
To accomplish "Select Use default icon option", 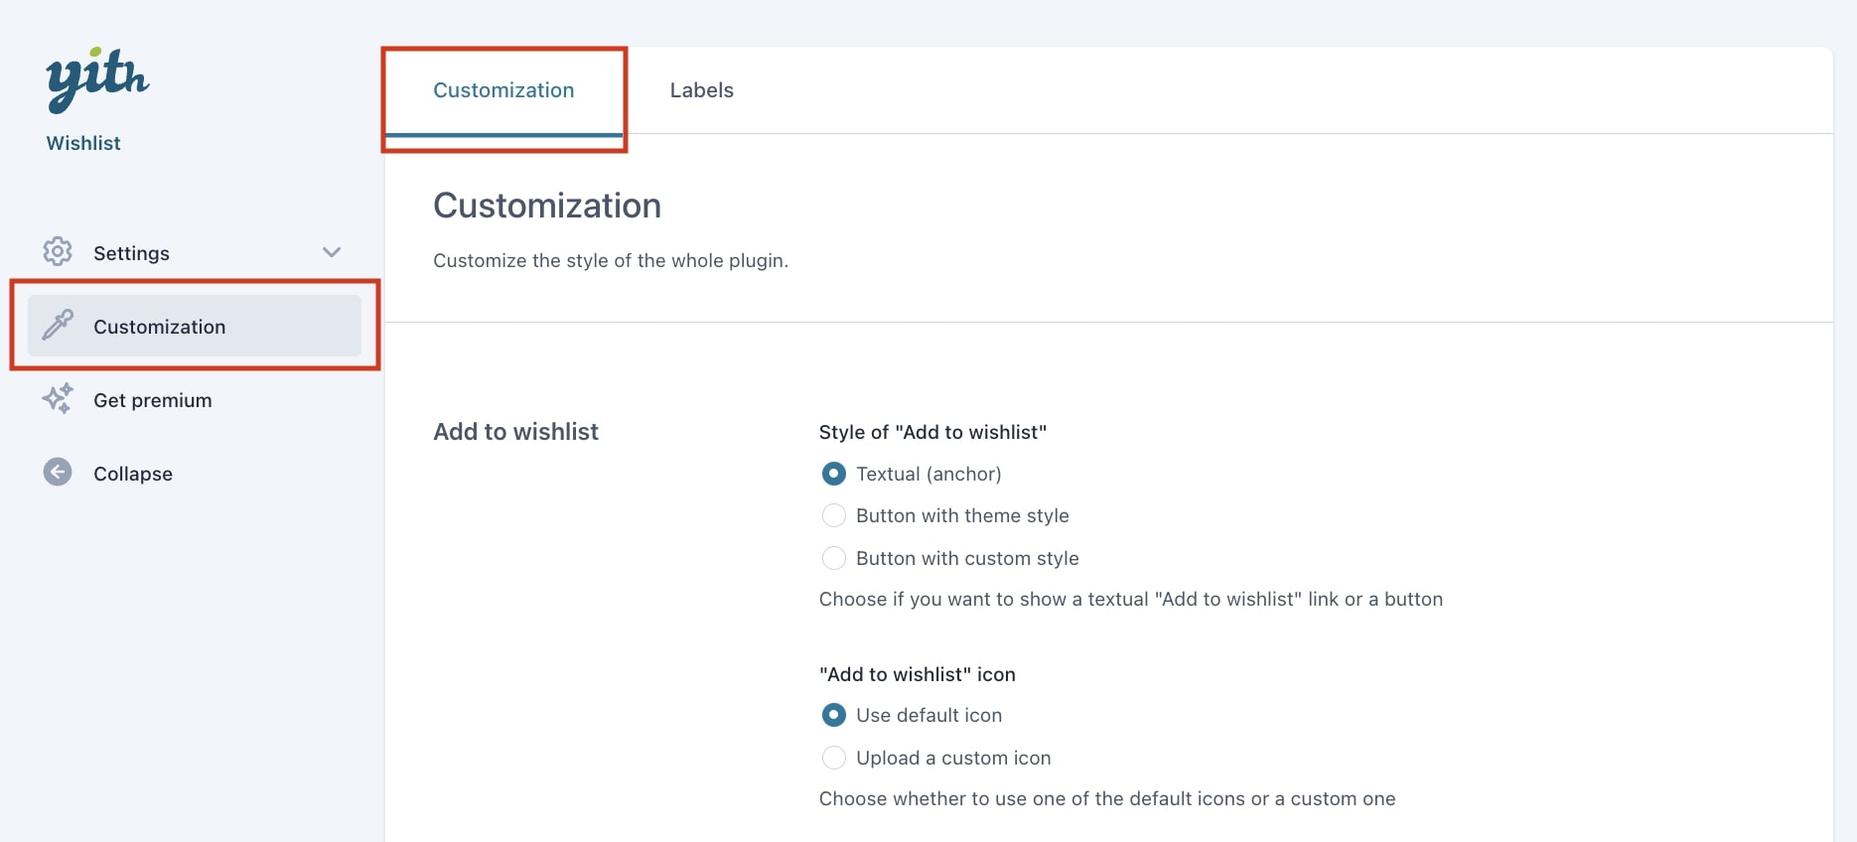I will coord(834,715).
